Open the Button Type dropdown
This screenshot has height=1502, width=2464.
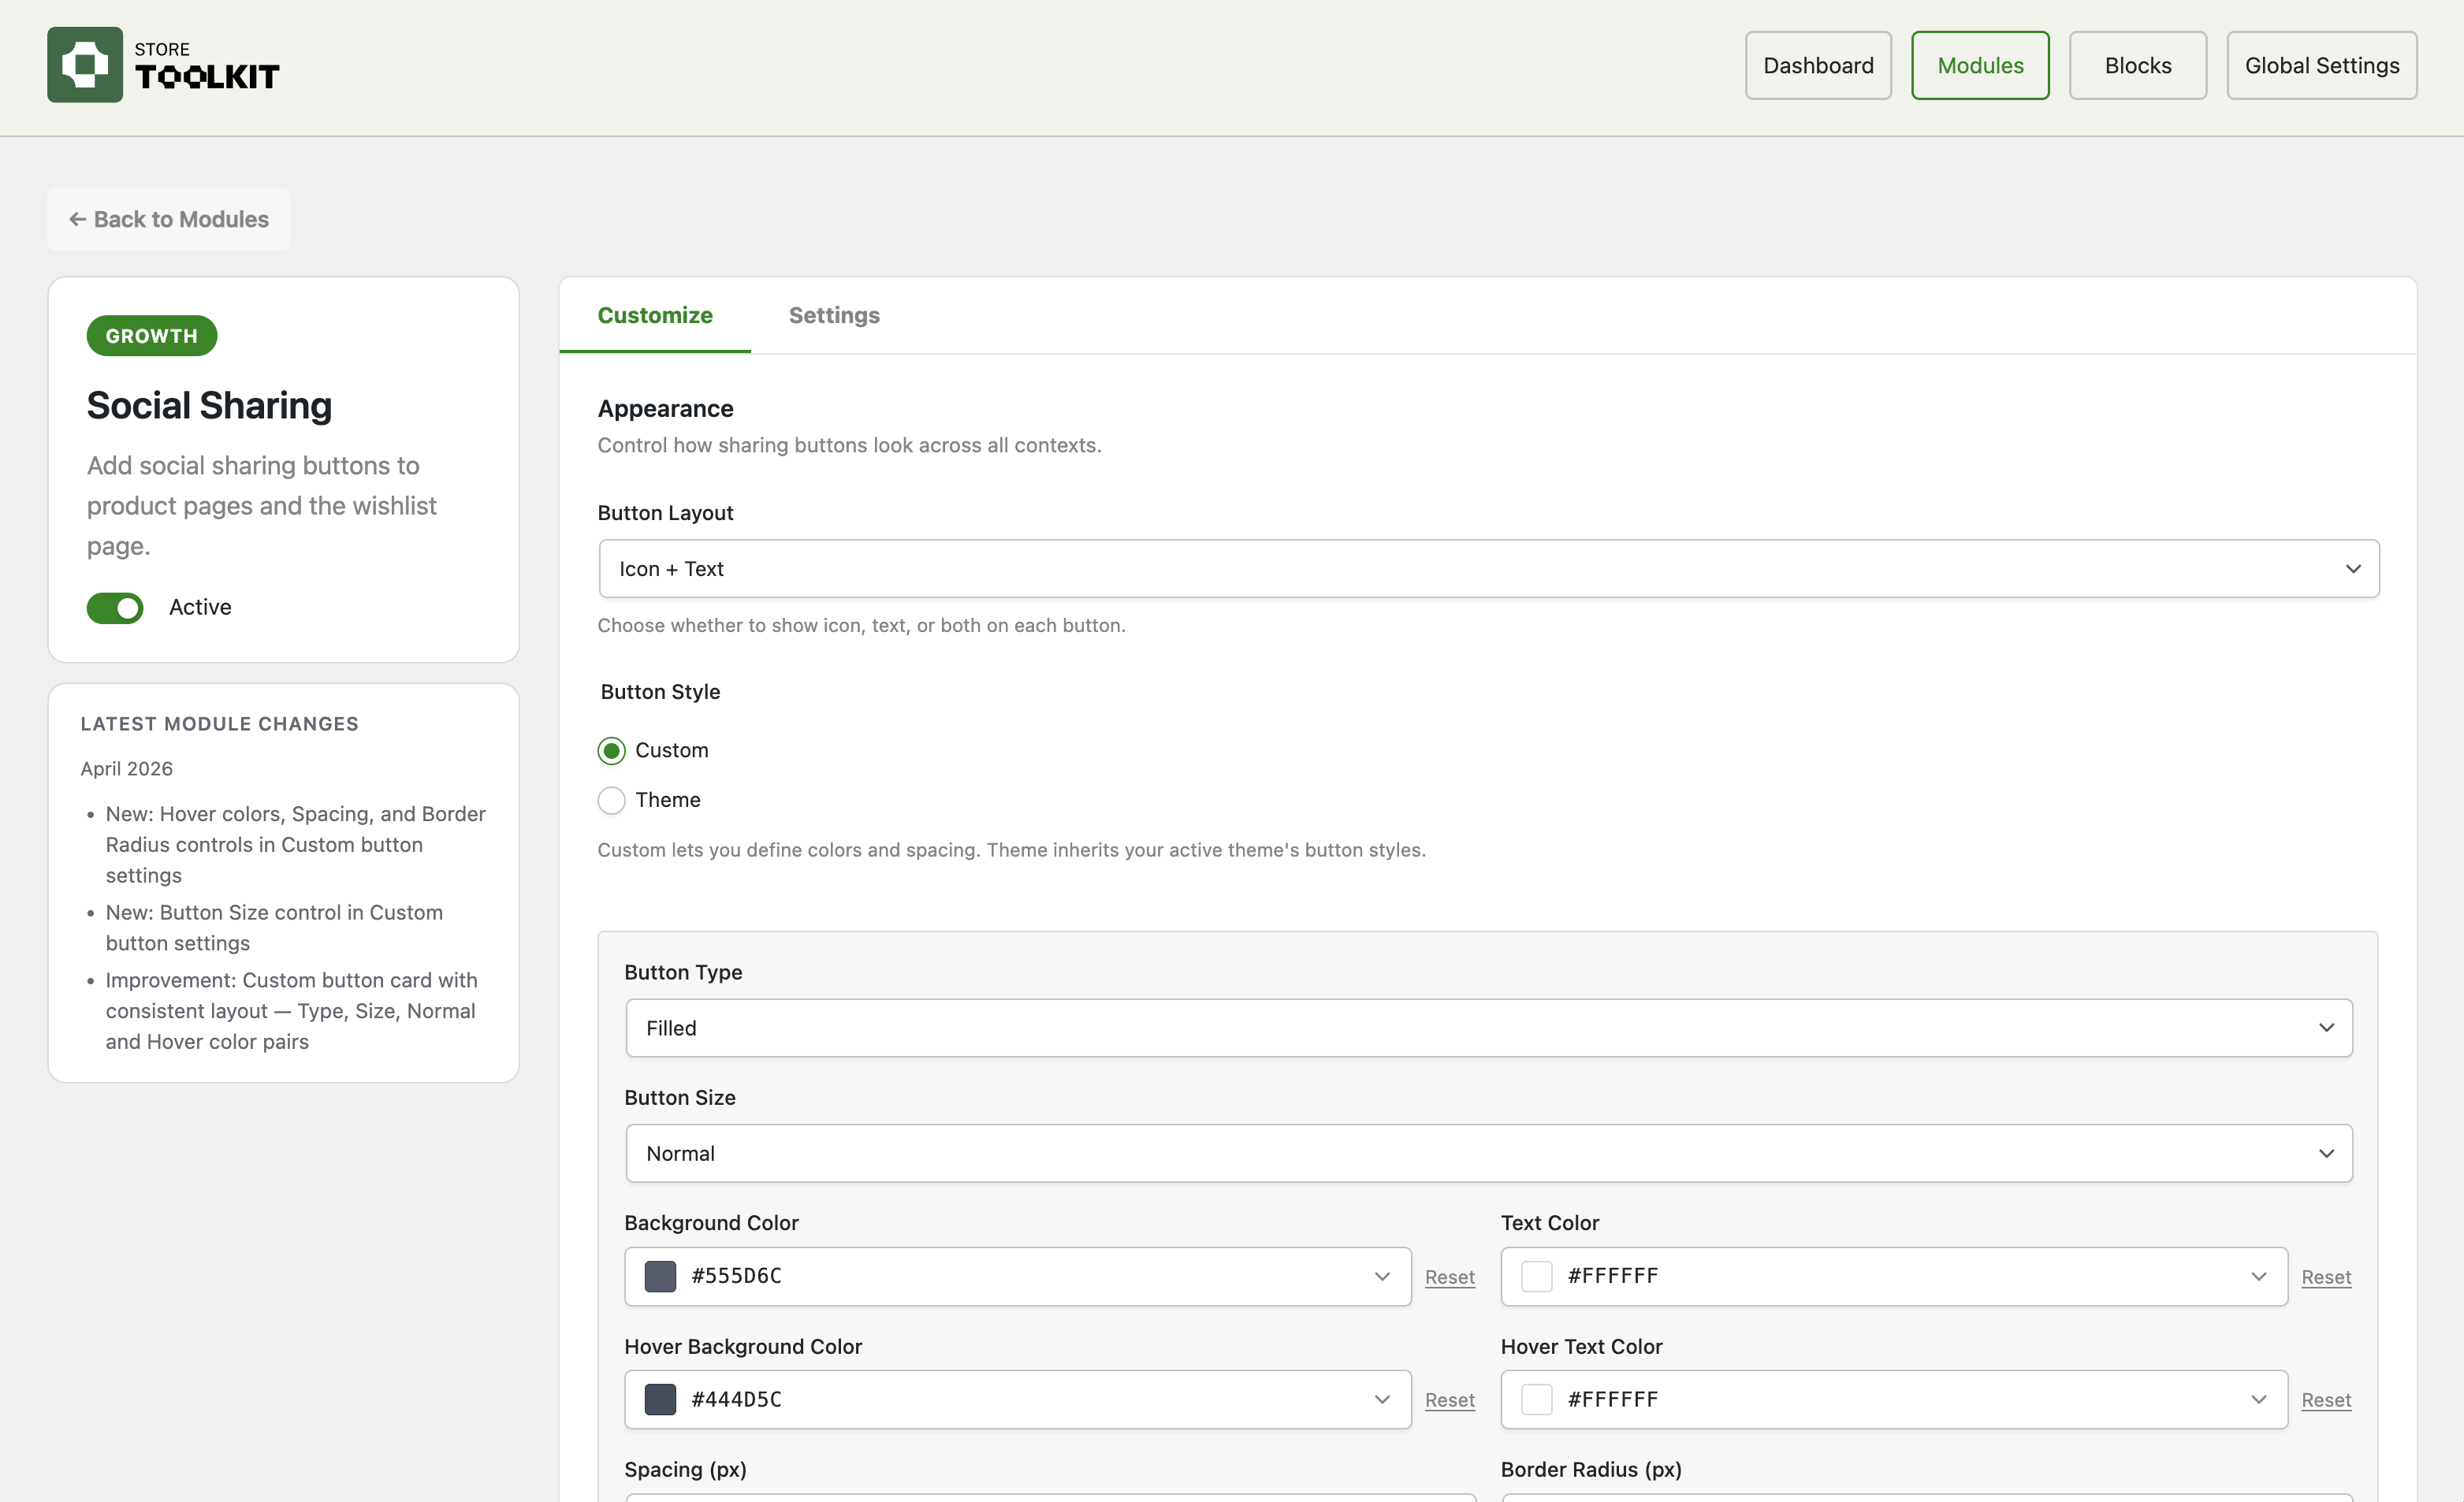point(1488,1028)
